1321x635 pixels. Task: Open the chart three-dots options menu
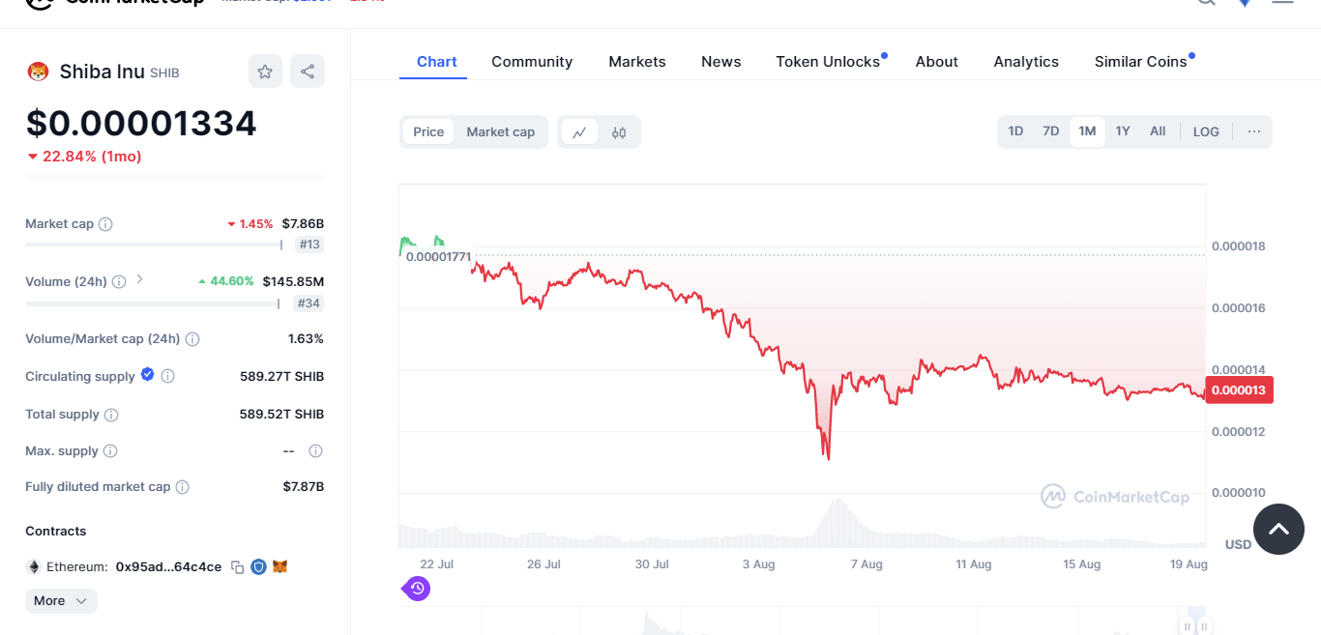[x=1254, y=131]
